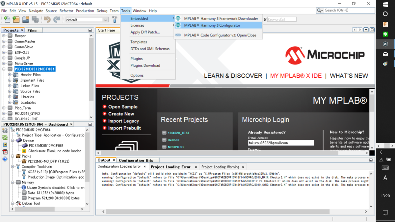The image size is (395, 222).
Task: Collapse the Compiler Toolchain node in Dashboard
Action: 13,167
